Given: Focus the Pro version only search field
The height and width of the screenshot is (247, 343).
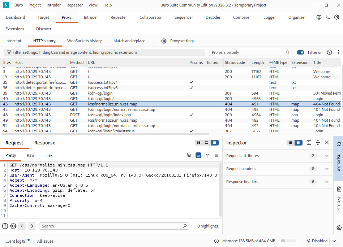Looking at the screenshot, I should point(251,52).
